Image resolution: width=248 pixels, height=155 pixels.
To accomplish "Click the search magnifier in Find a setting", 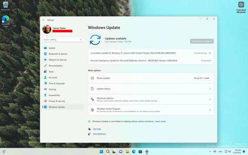I will point(81,39).
